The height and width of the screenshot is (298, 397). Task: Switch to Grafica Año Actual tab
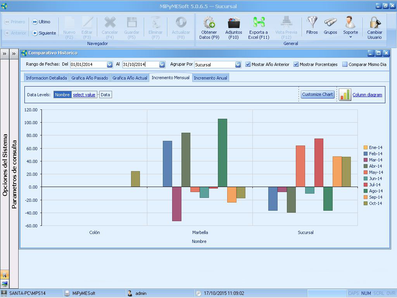coord(130,78)
